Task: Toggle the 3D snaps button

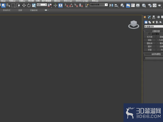Action: 66,5
